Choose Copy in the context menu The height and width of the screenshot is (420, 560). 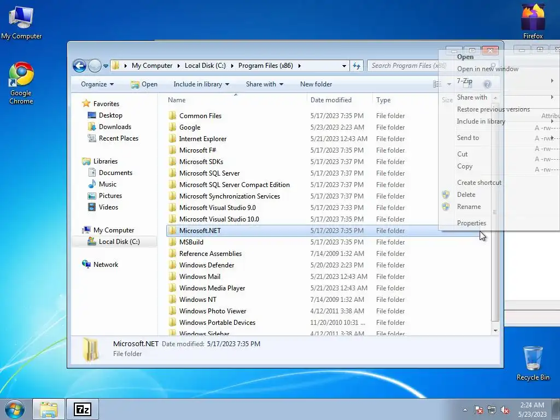tap(465, 166)
